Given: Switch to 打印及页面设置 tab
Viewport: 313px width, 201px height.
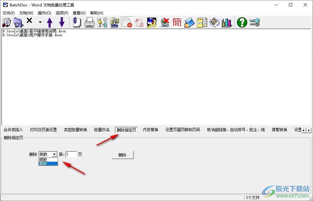Looking at the screenshot, I should pos(44,130).
